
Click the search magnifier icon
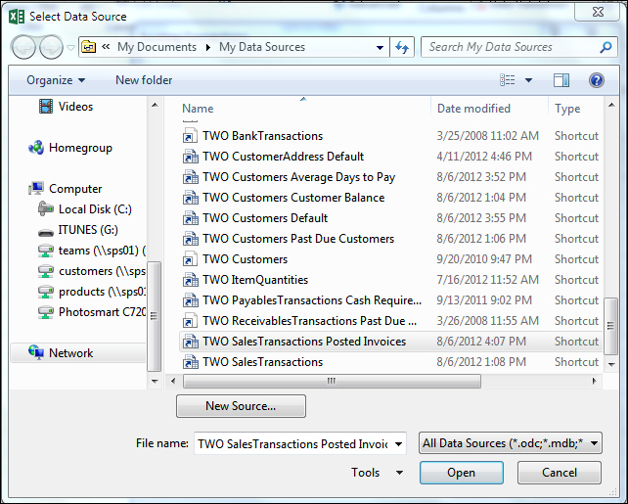click(x=606, y=47)
